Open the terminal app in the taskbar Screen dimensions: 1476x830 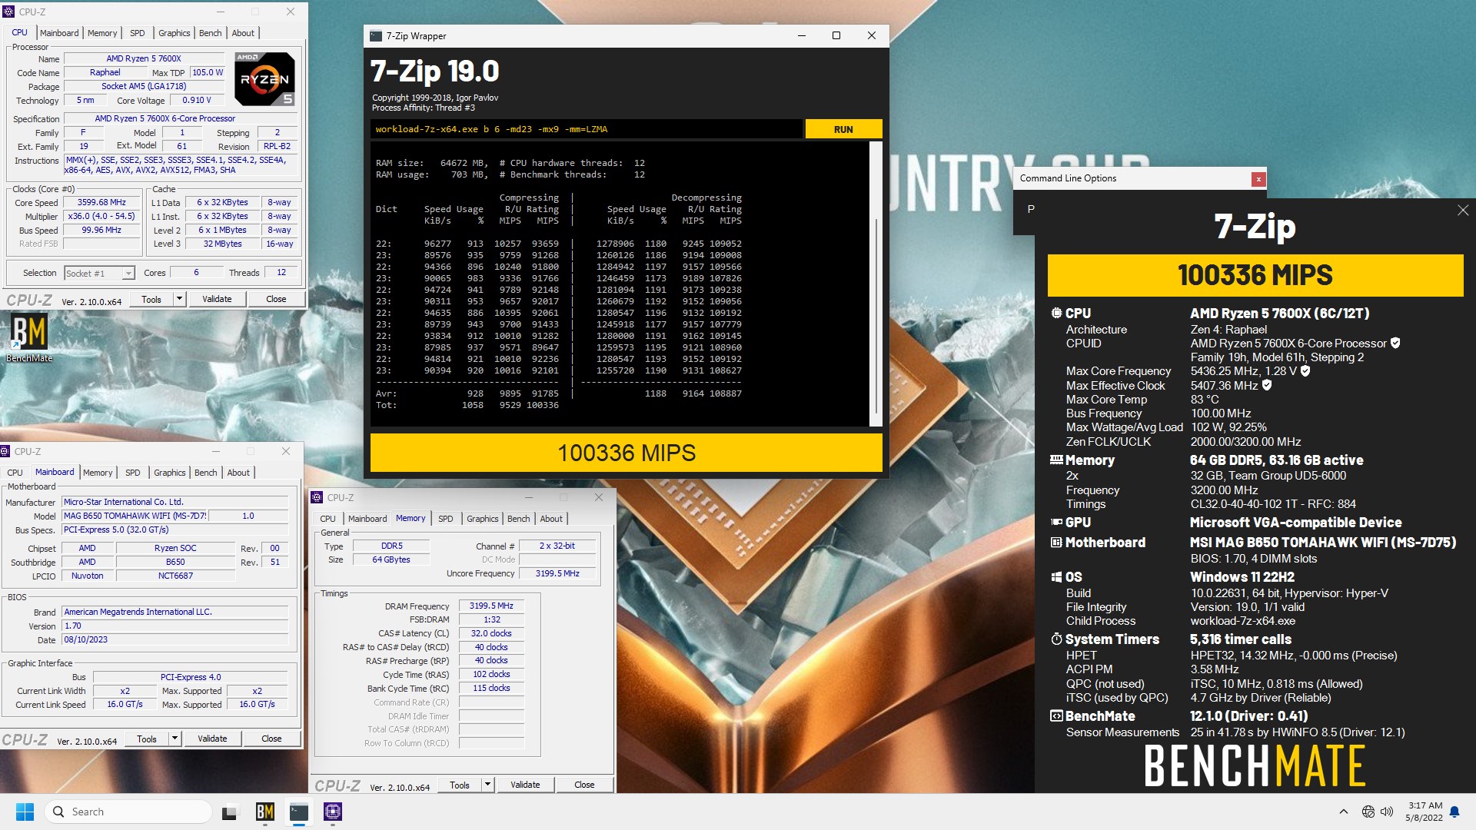299,812
